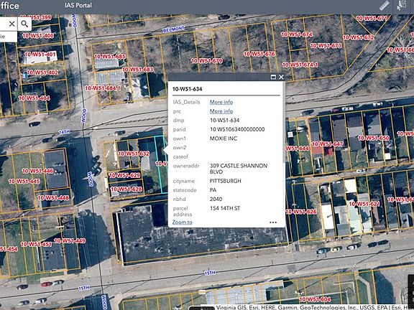Select parcel 10-W51-621 on map
Image resolution: width=414 pixels, height=310 pixels.
point(364,204)
